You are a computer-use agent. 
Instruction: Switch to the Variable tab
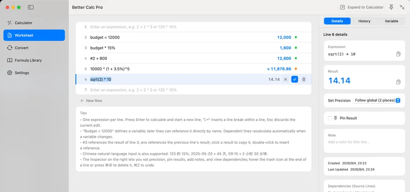click(391, 21)
